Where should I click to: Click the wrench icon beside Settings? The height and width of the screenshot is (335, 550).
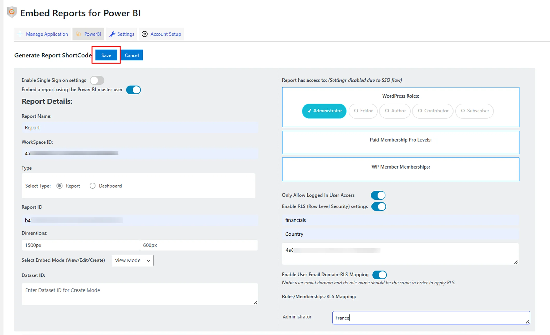point(112,34)
